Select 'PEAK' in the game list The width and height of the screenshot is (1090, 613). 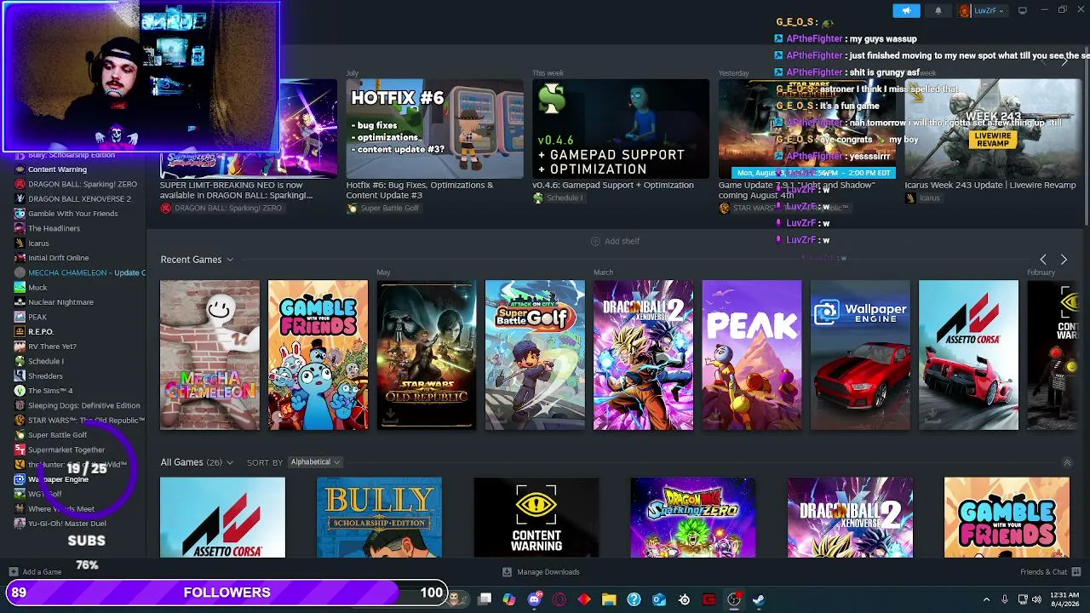pos(37,317)
